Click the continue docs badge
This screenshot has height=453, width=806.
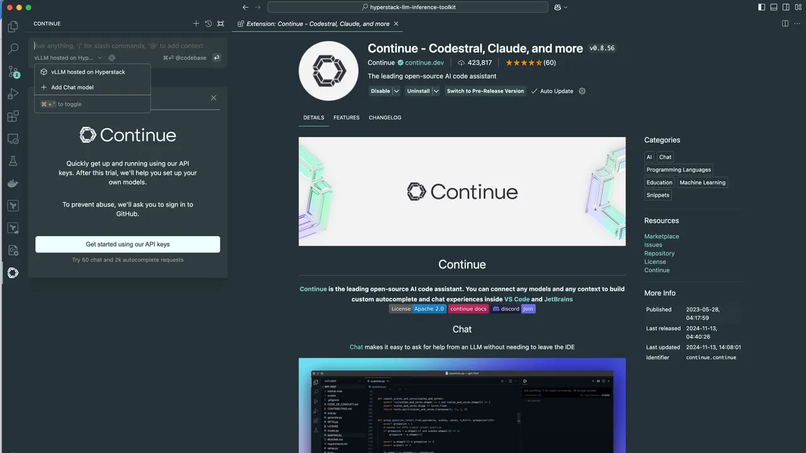coord(468,309)
